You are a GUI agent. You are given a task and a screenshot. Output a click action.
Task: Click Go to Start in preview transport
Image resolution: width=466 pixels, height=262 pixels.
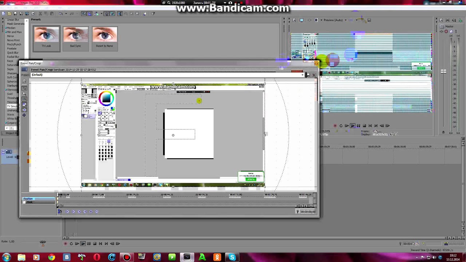(370, 126)
